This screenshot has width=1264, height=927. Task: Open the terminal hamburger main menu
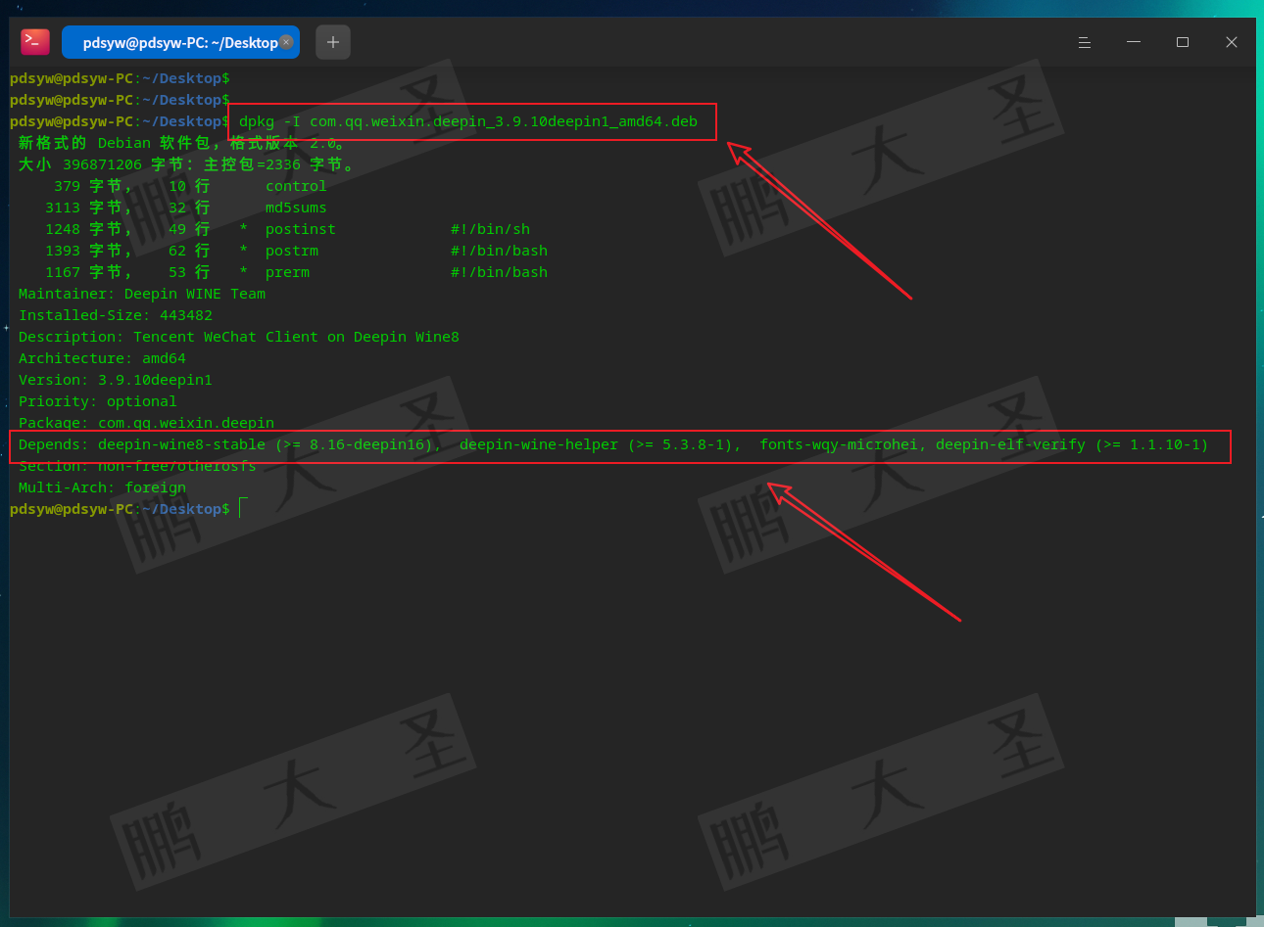click(x=1085, y=42)
